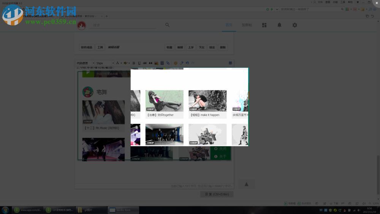Click the taskbar volume icon
The image size is (380, 214).
click(x=359, y=210)
